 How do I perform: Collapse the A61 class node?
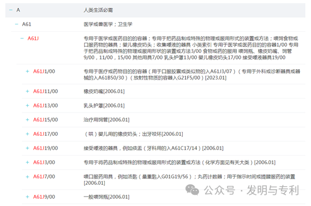pyautogui.click(x=17, y=24)
